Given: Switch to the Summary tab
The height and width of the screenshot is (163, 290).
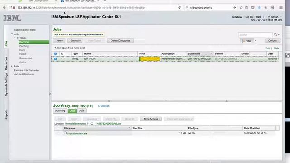Looking at the screenshot, I should (60, 110).
